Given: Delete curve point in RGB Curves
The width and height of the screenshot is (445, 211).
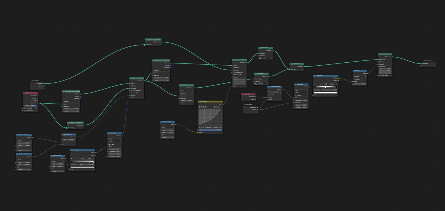Looking at the screenshot, I should (x=221, y=127).
